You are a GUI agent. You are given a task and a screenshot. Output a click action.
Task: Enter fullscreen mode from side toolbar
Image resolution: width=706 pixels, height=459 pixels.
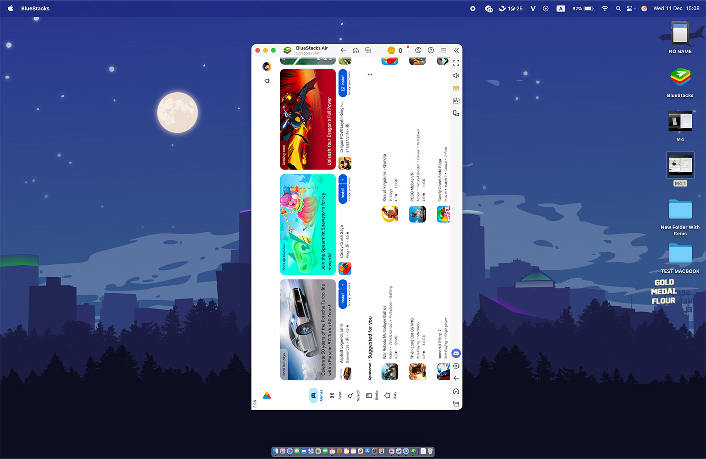point(456,63)
